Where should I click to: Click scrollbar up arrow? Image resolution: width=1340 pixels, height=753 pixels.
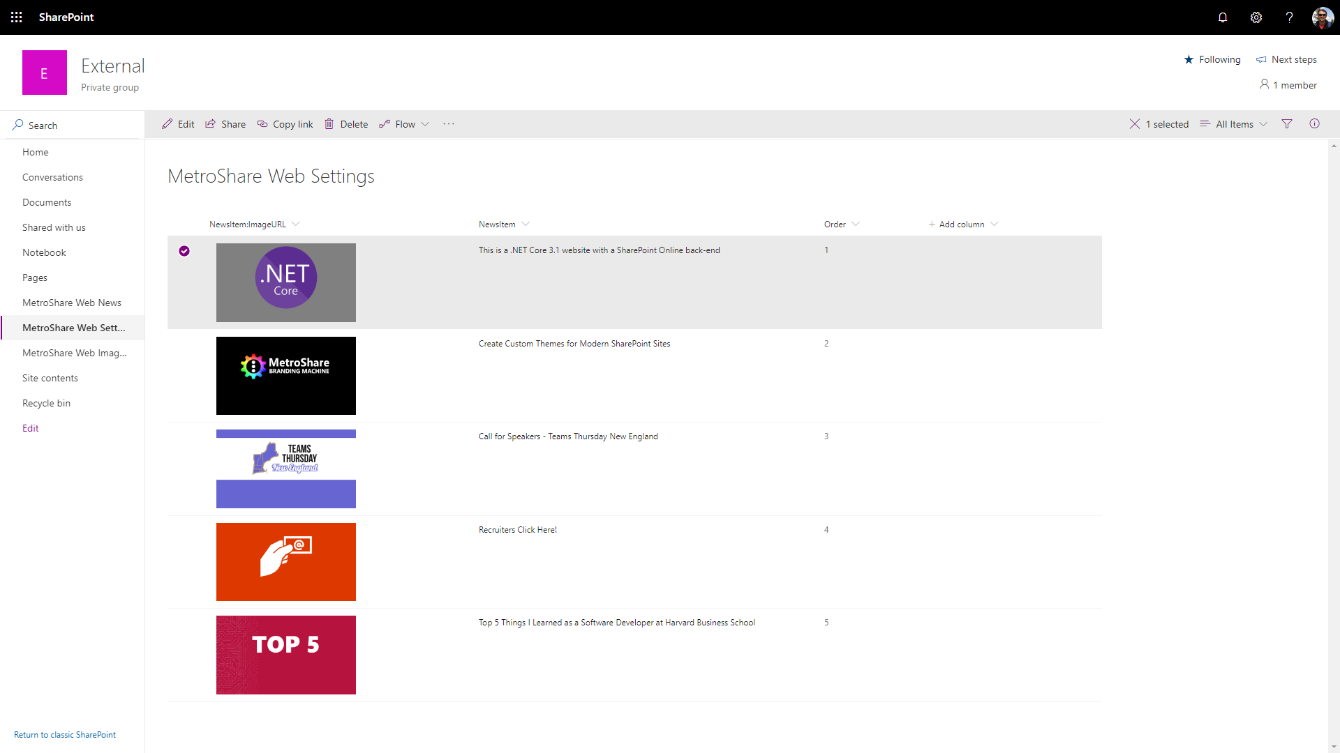click(1334, 146)
